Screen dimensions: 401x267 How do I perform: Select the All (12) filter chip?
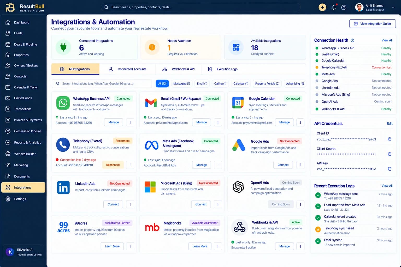click(162, 84)
